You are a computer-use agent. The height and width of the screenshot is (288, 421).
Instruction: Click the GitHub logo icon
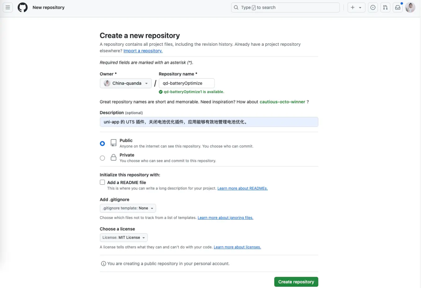coord(22,7)
